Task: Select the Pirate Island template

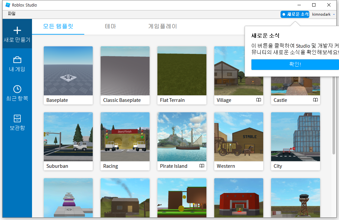Action: point(182,141)
